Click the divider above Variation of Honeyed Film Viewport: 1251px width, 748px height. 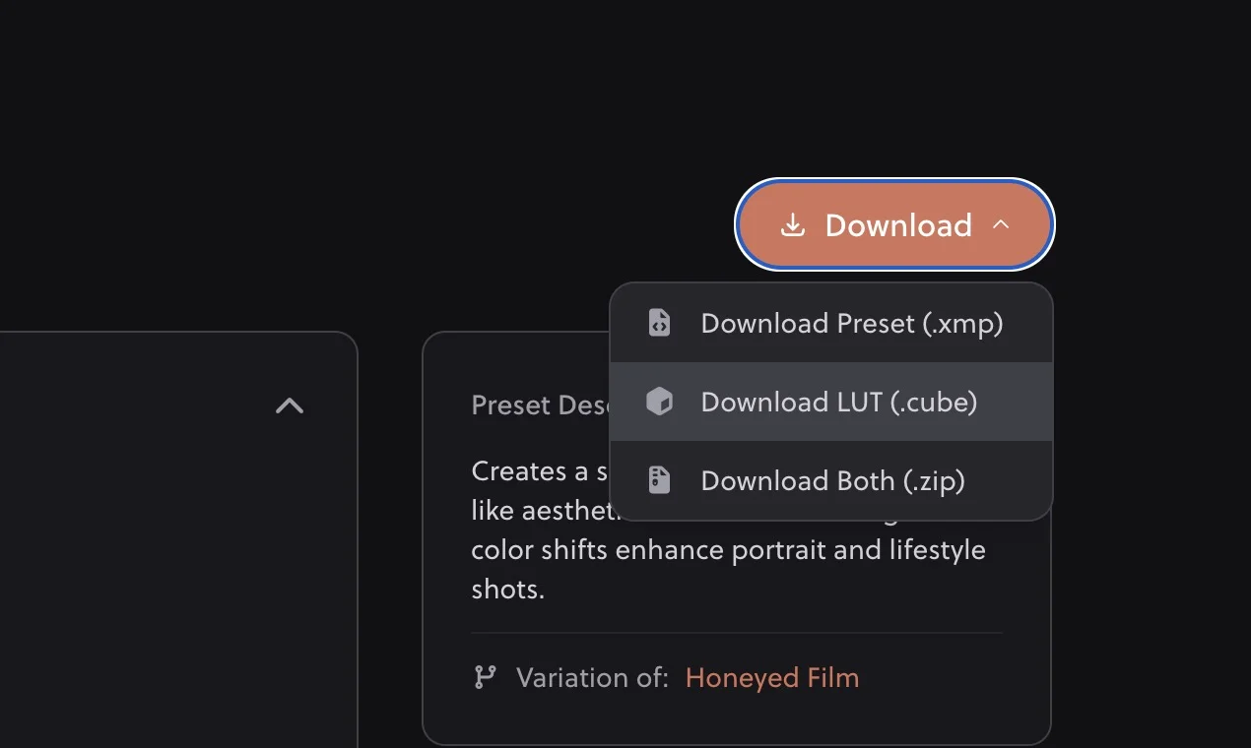[x=737, y=631]
